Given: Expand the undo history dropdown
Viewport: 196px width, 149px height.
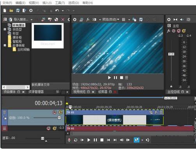Looking at the screenshot, I should pyautogui.click(x=63, y=11).
